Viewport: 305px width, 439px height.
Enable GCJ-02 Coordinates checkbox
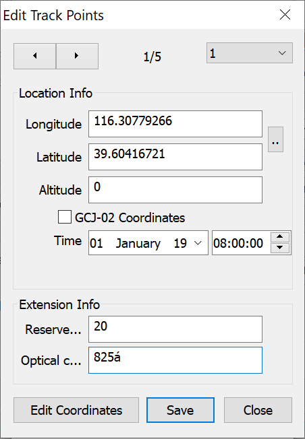pyautogui.click(x=65, y=217)
